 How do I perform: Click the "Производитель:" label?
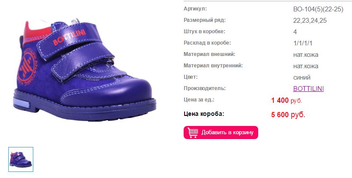coord(205,88)
